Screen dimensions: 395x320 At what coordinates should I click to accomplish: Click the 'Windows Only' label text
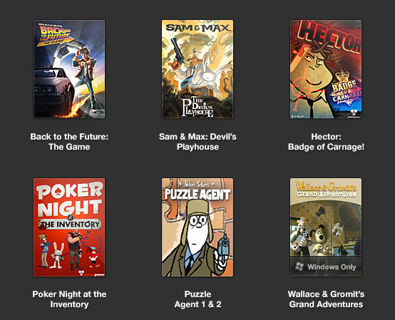pyautogui.click(x=332, y=267)
